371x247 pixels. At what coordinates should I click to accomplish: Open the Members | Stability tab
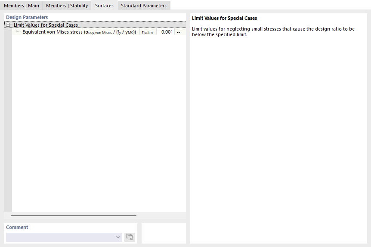pyautogui.click(x=67, y=6)
